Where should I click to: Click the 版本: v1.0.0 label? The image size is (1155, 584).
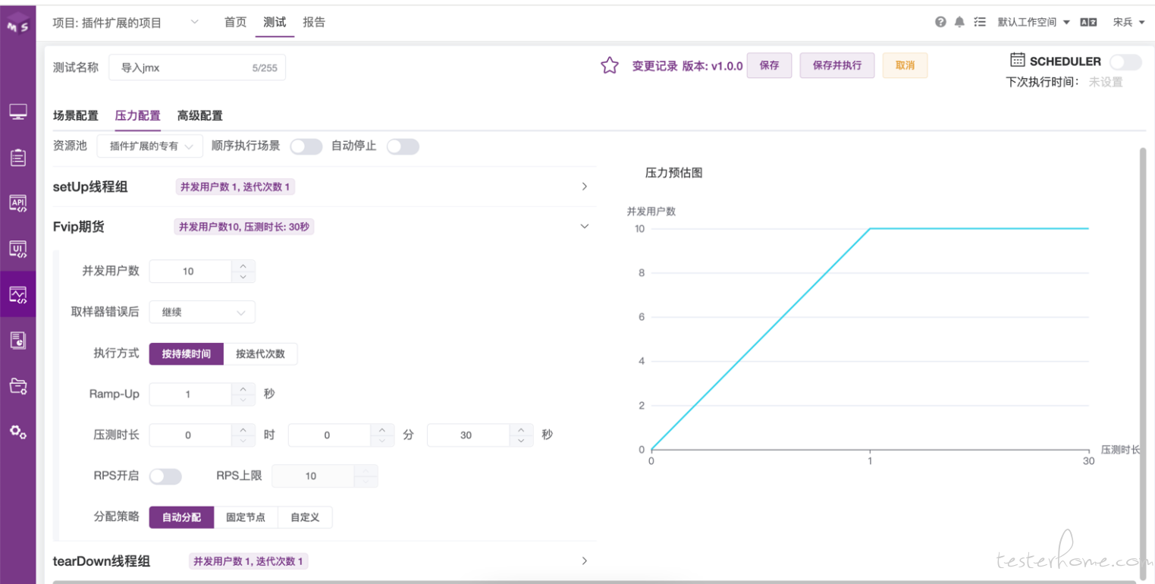click(713, 66)
